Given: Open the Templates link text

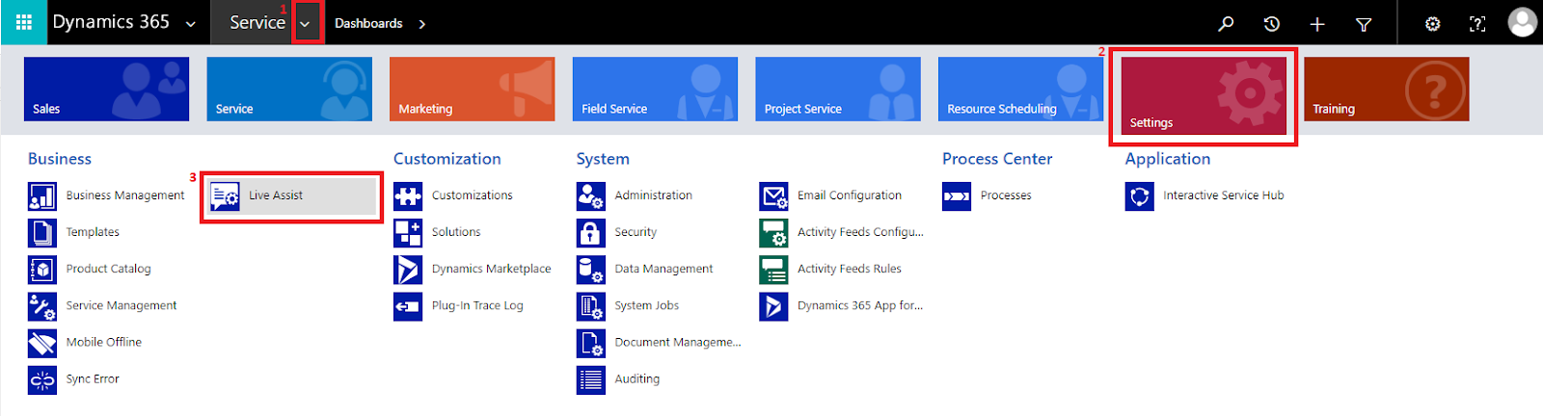Looking at the screenshot, I should tap(93, 232).
